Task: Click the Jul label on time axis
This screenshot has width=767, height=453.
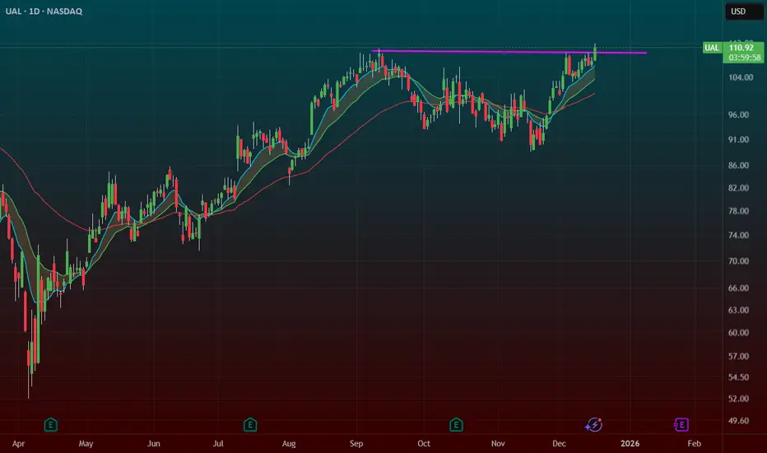Action: tap(218, 444)
